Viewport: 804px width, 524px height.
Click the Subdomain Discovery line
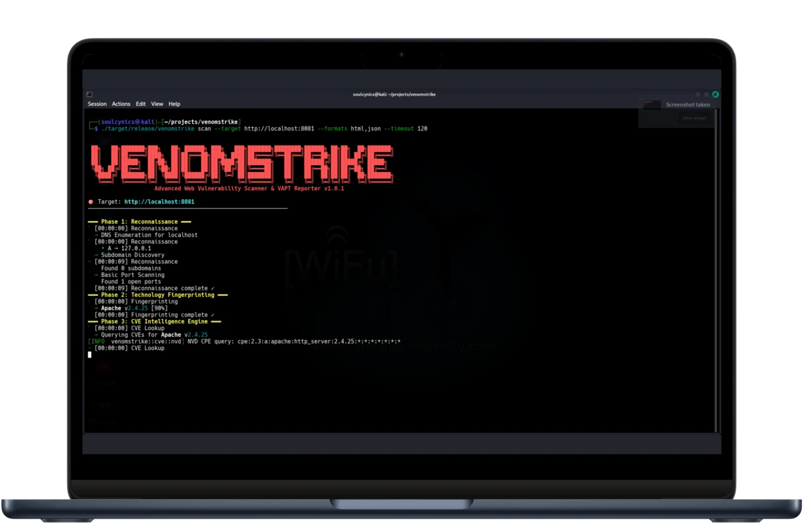pos(129,255)
